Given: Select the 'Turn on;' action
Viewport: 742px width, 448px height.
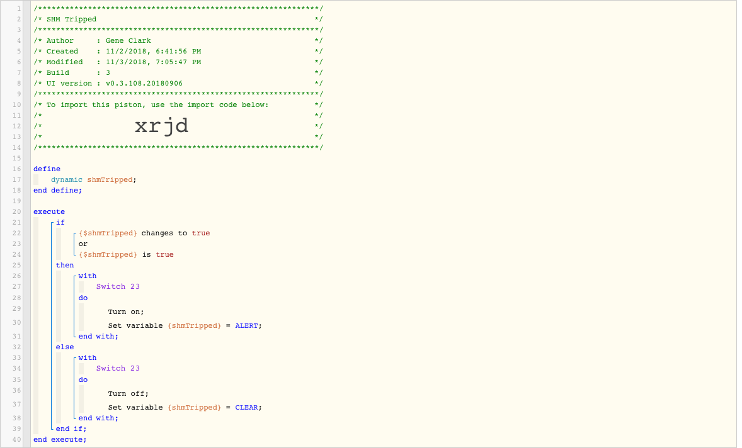Looking at the screenshot, I should (x=126, y=312).
